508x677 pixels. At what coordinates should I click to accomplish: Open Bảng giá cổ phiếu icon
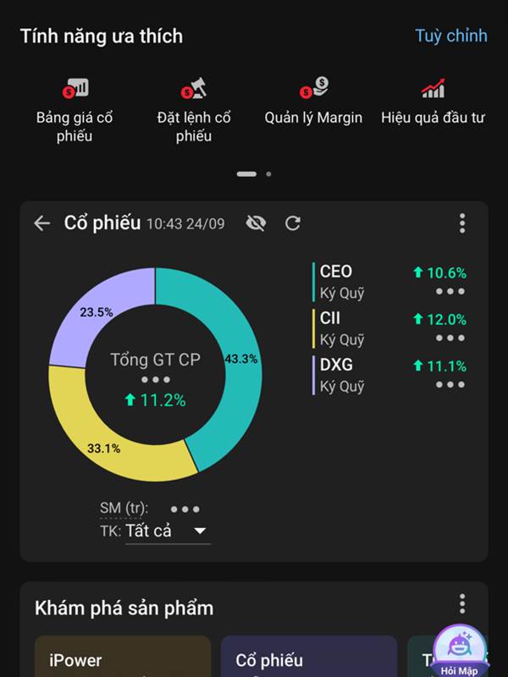click(75, 88)
